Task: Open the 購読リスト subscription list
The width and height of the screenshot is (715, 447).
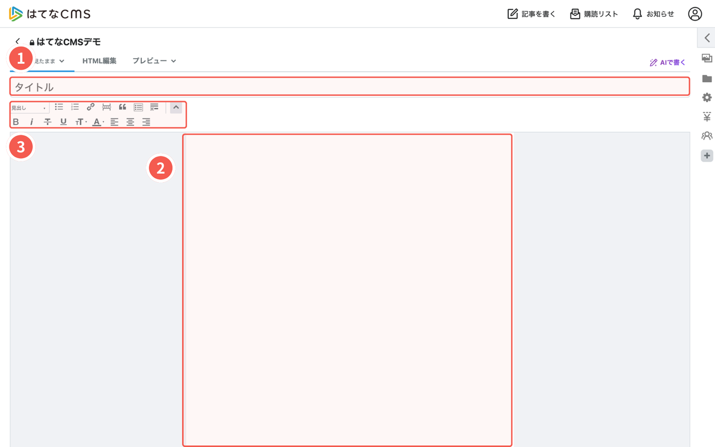Action: pos(594,14)
